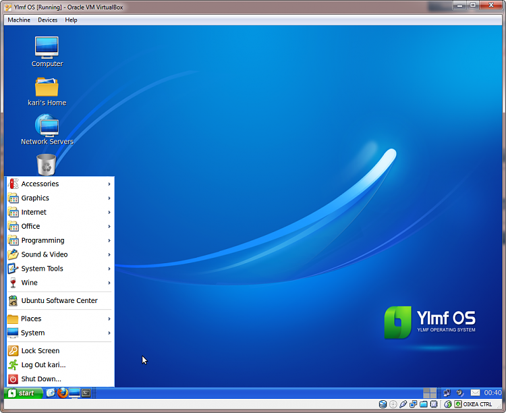
Task: Click the Ubuntu Software Center icon
Action: (13, 300)
